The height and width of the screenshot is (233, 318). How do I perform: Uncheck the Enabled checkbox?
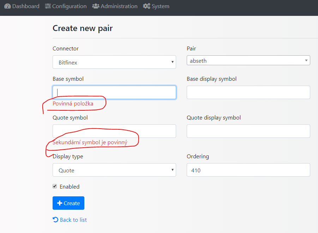(x=55, y=186)
